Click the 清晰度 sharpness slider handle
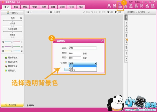 12,37
